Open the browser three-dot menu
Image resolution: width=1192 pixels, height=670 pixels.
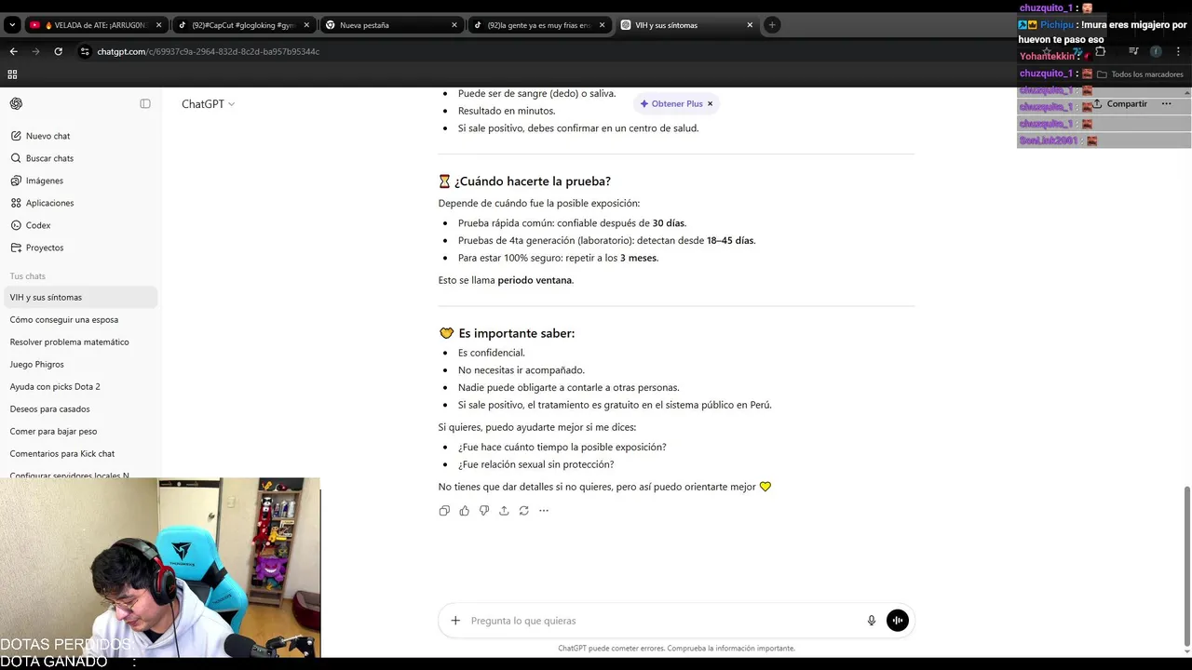pos(1178,51)
